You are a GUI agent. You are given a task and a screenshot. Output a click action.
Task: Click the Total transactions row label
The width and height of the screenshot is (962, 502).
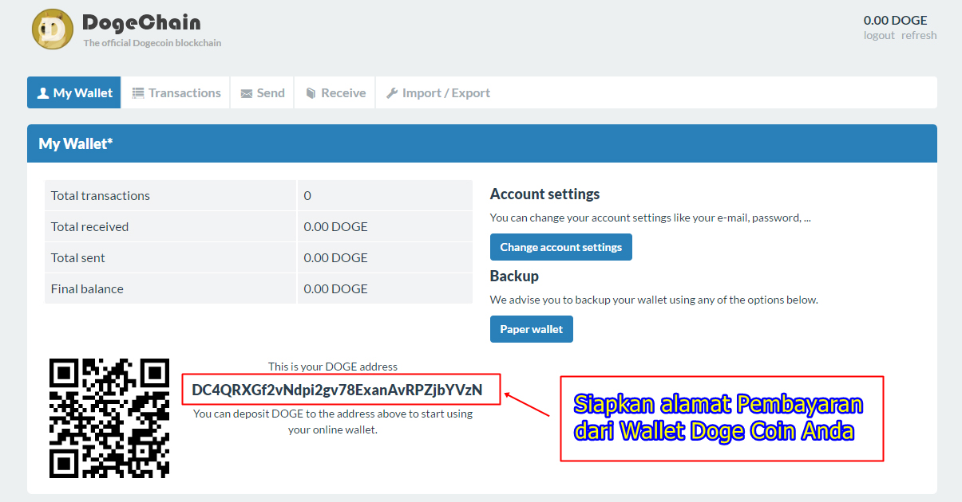pyautogui.click(x=101, y=195)
